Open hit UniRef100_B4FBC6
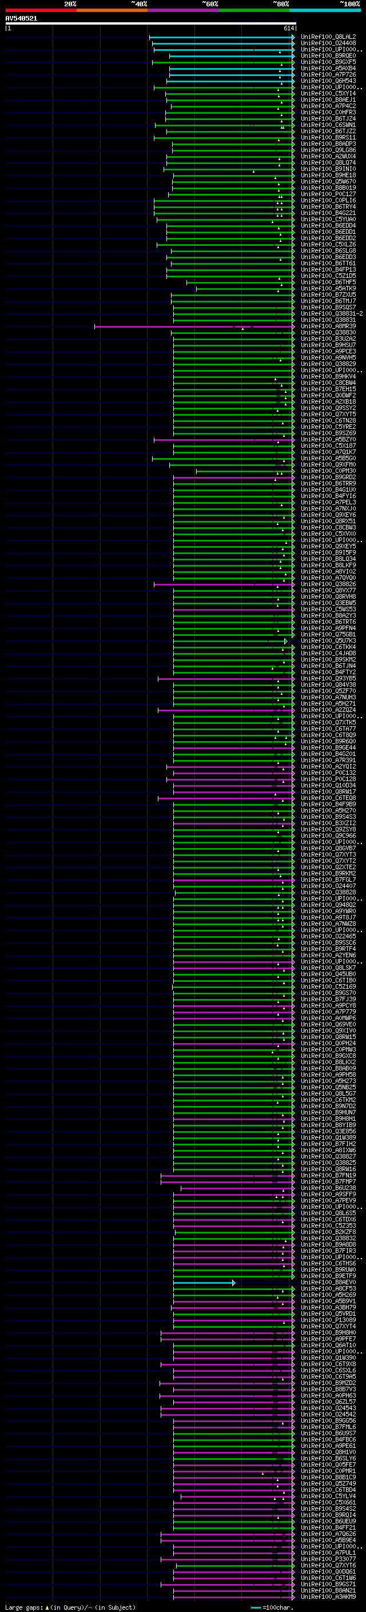Viewport: 366px width, 1612px height. point(328,1439)
